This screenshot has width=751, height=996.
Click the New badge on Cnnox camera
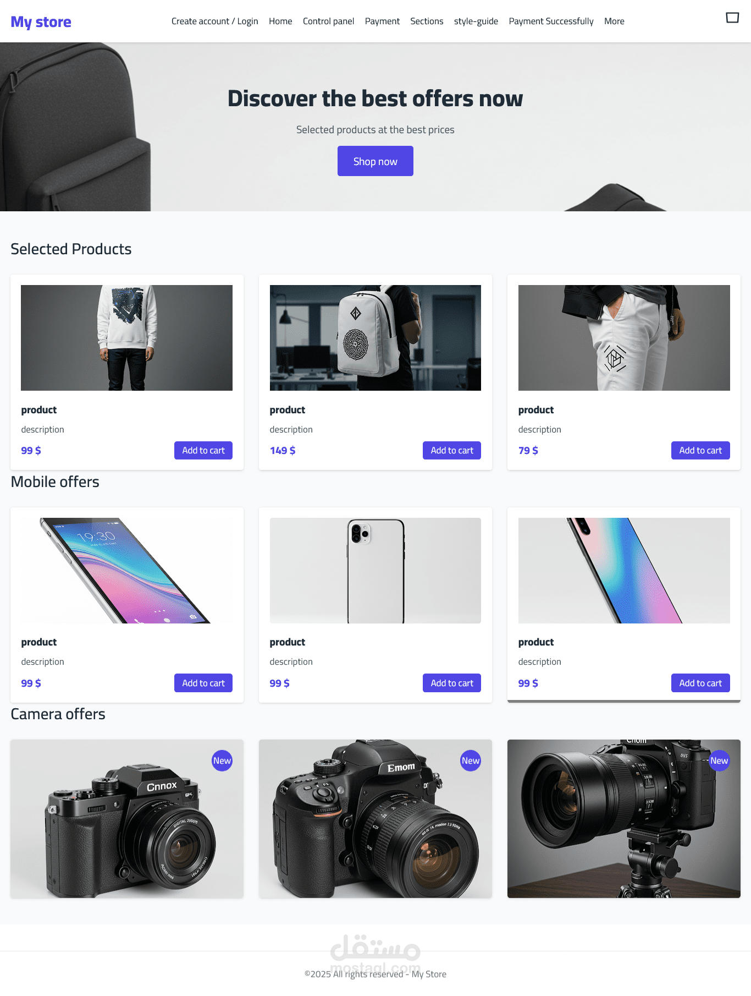(x=222, y=760)
